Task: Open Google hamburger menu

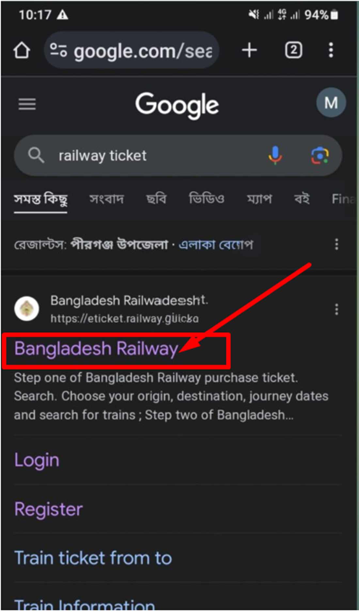Action: coord(27,104)
